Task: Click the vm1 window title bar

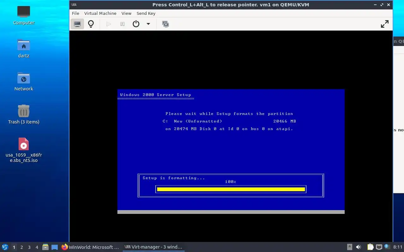Action: coord(231,5)
